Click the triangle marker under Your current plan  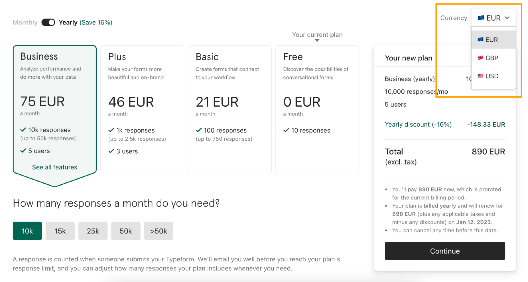pyautogui.click(x=317, y=41)
